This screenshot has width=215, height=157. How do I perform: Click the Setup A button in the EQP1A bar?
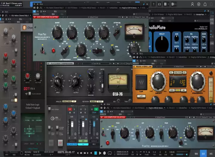coord(138,17)
